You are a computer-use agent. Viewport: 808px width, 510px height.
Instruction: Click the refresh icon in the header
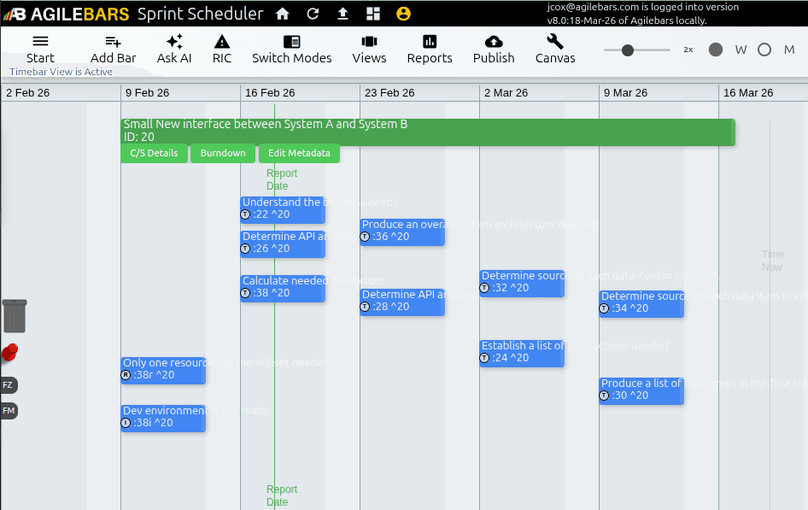pos(312,14)
